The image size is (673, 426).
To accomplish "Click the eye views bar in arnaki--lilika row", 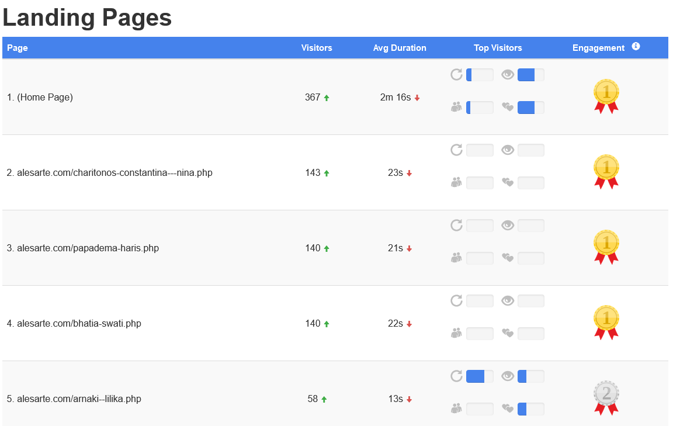I will pos(531,376).
